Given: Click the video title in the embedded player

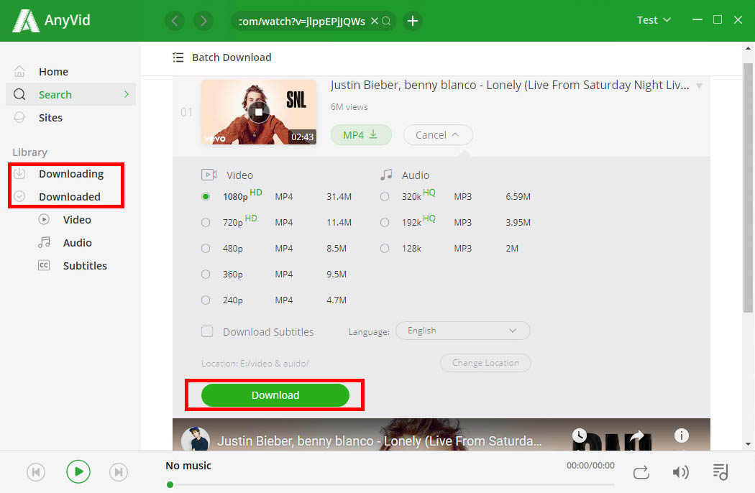Looking at the screenshot, I should (x=379, y=441).
